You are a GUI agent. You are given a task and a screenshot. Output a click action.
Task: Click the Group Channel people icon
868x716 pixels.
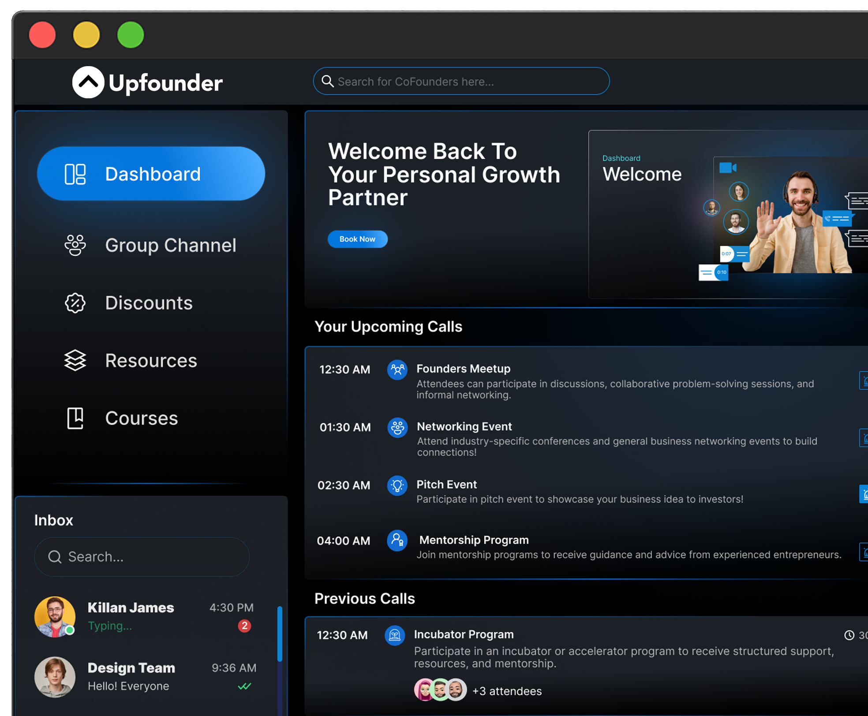[x=75, y=245]
